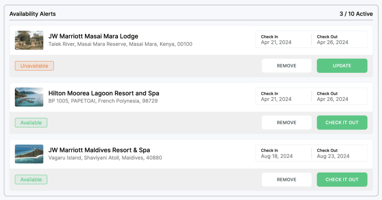
Task: Check it out for JW Marriott Maldives
Action: tap(342, 179)
